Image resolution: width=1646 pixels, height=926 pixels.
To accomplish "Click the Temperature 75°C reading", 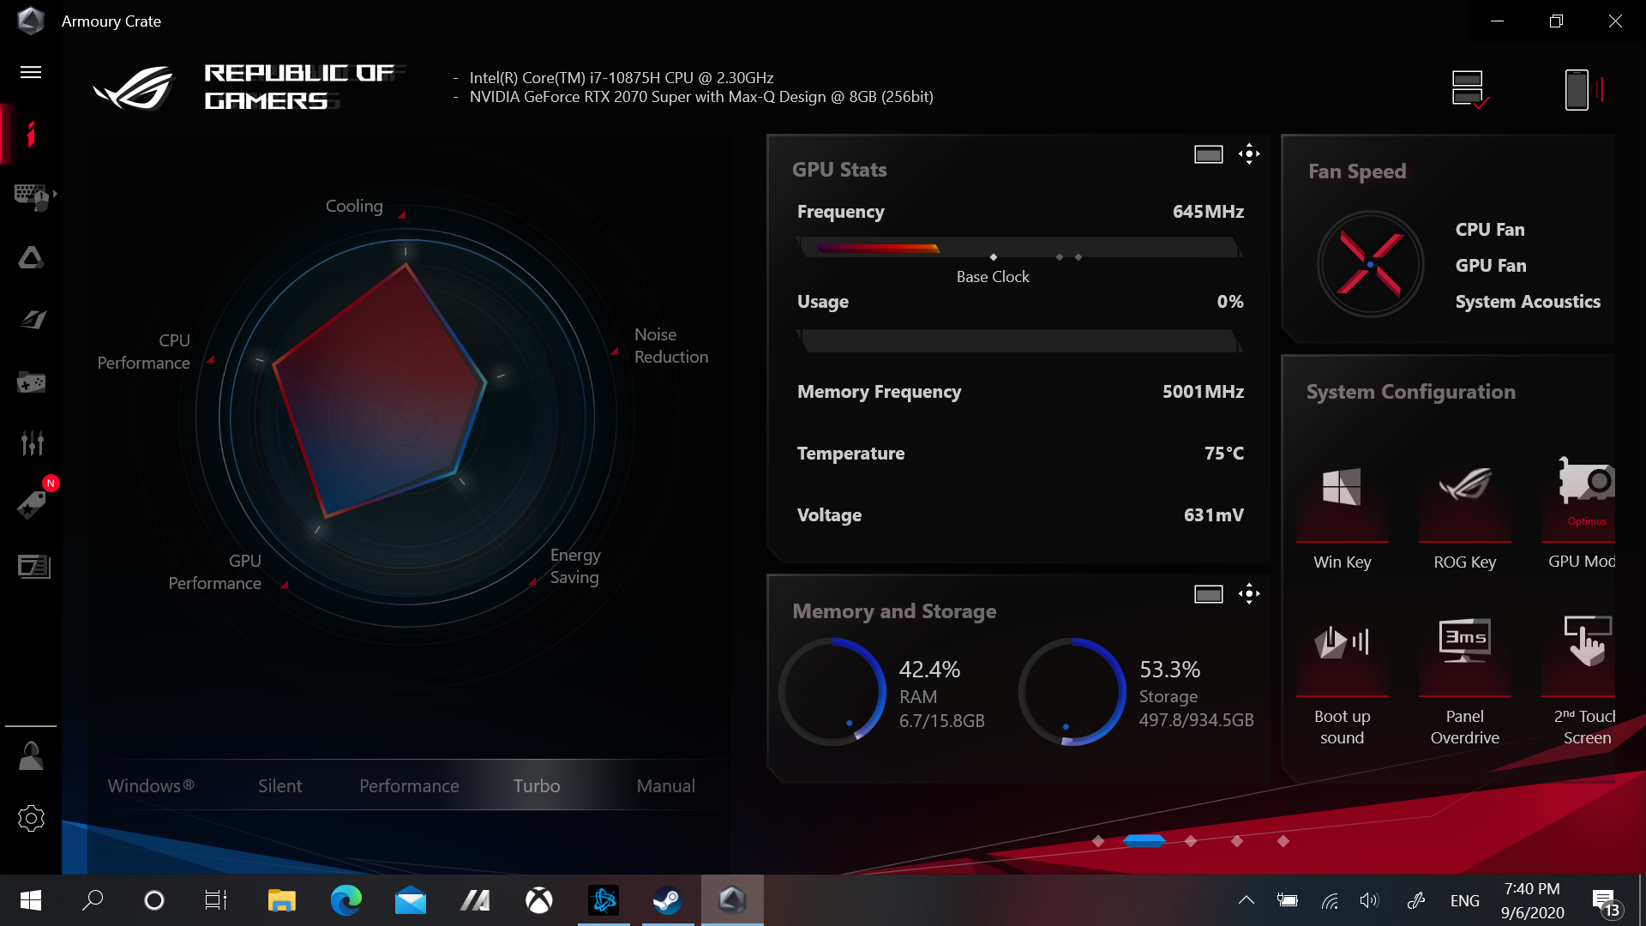I will [x=1223, y=453].
